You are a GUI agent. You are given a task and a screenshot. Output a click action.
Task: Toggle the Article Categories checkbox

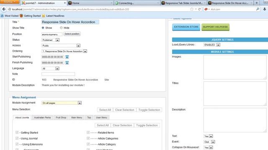click(88, 138)
